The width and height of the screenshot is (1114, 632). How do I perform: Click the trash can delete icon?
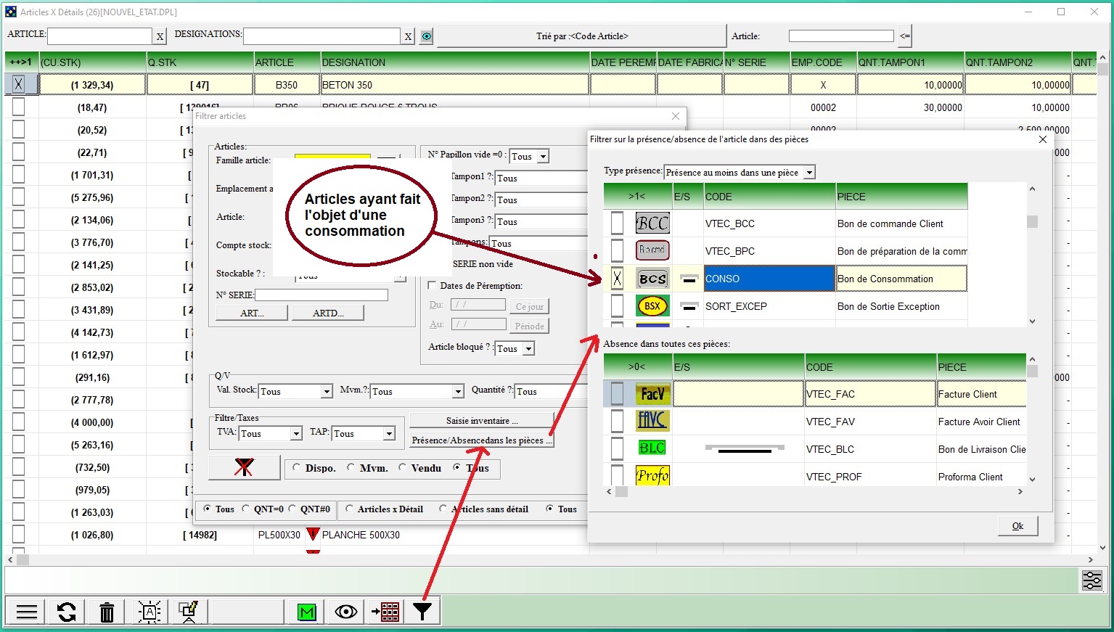pyautogui.click(x=107, y=612)
